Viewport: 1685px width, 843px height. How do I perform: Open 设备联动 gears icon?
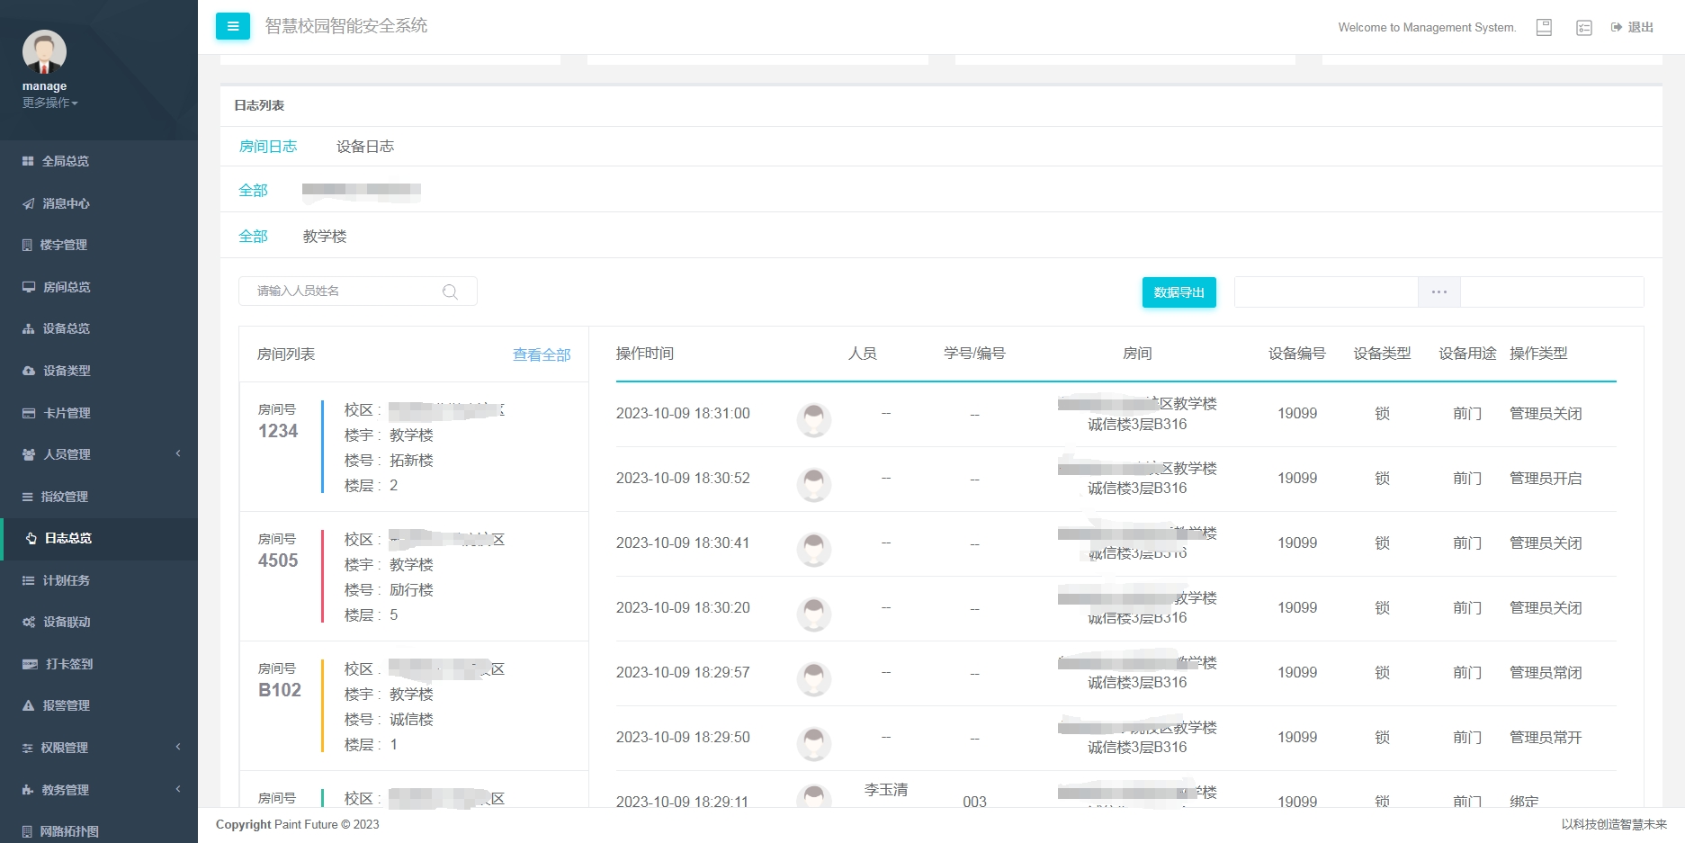(29, 622)
